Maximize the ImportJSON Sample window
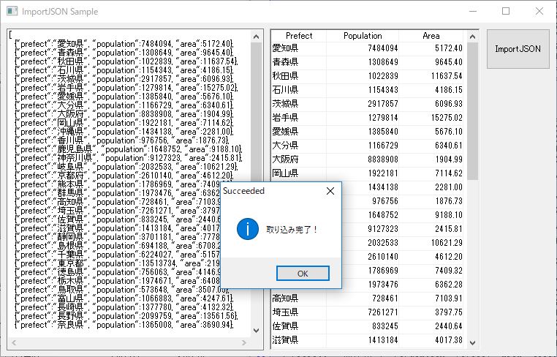Viewport: 557px width, 357px height. pos(506,12)
